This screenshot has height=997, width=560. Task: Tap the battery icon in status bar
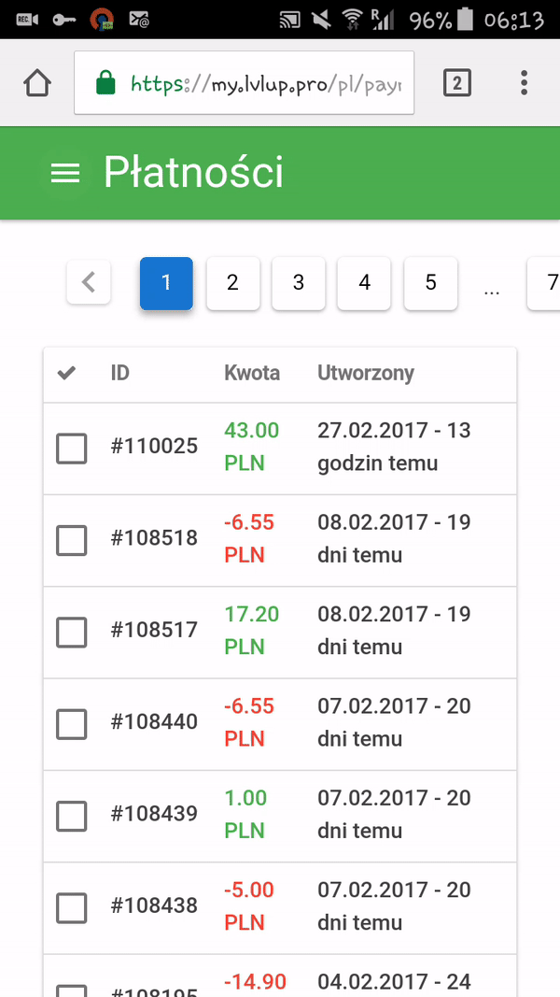(x=469, y=19)
